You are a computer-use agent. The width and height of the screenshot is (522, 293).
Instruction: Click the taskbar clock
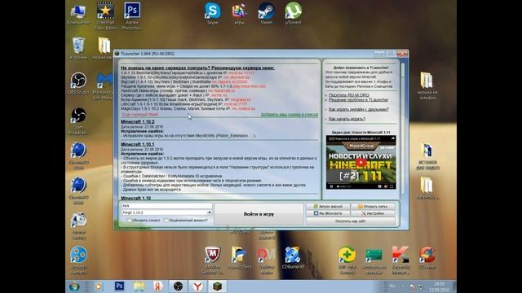point(440,286)
